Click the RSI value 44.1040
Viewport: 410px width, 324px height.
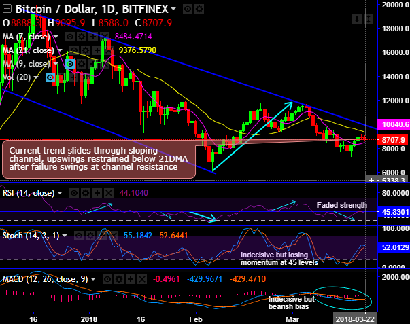click(x=134, y=193)
